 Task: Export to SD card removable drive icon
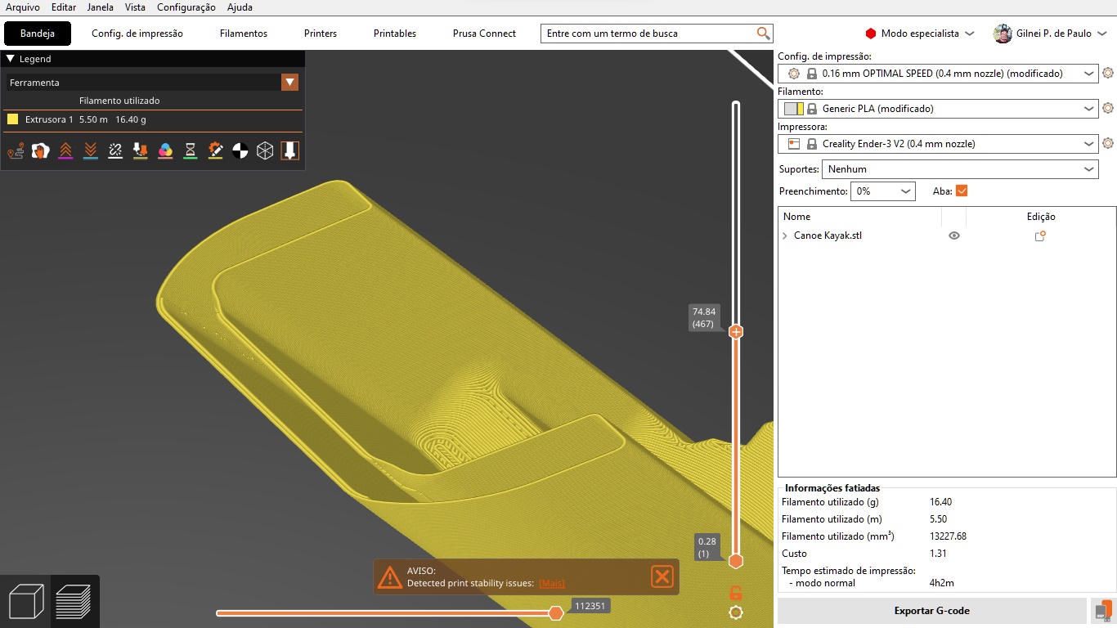click(x=1104, y=610)
